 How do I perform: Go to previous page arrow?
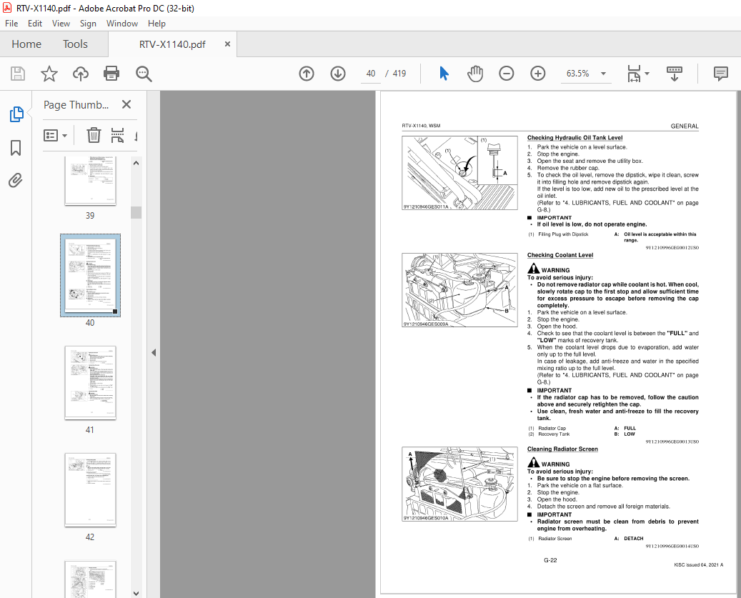click(307, 74)
